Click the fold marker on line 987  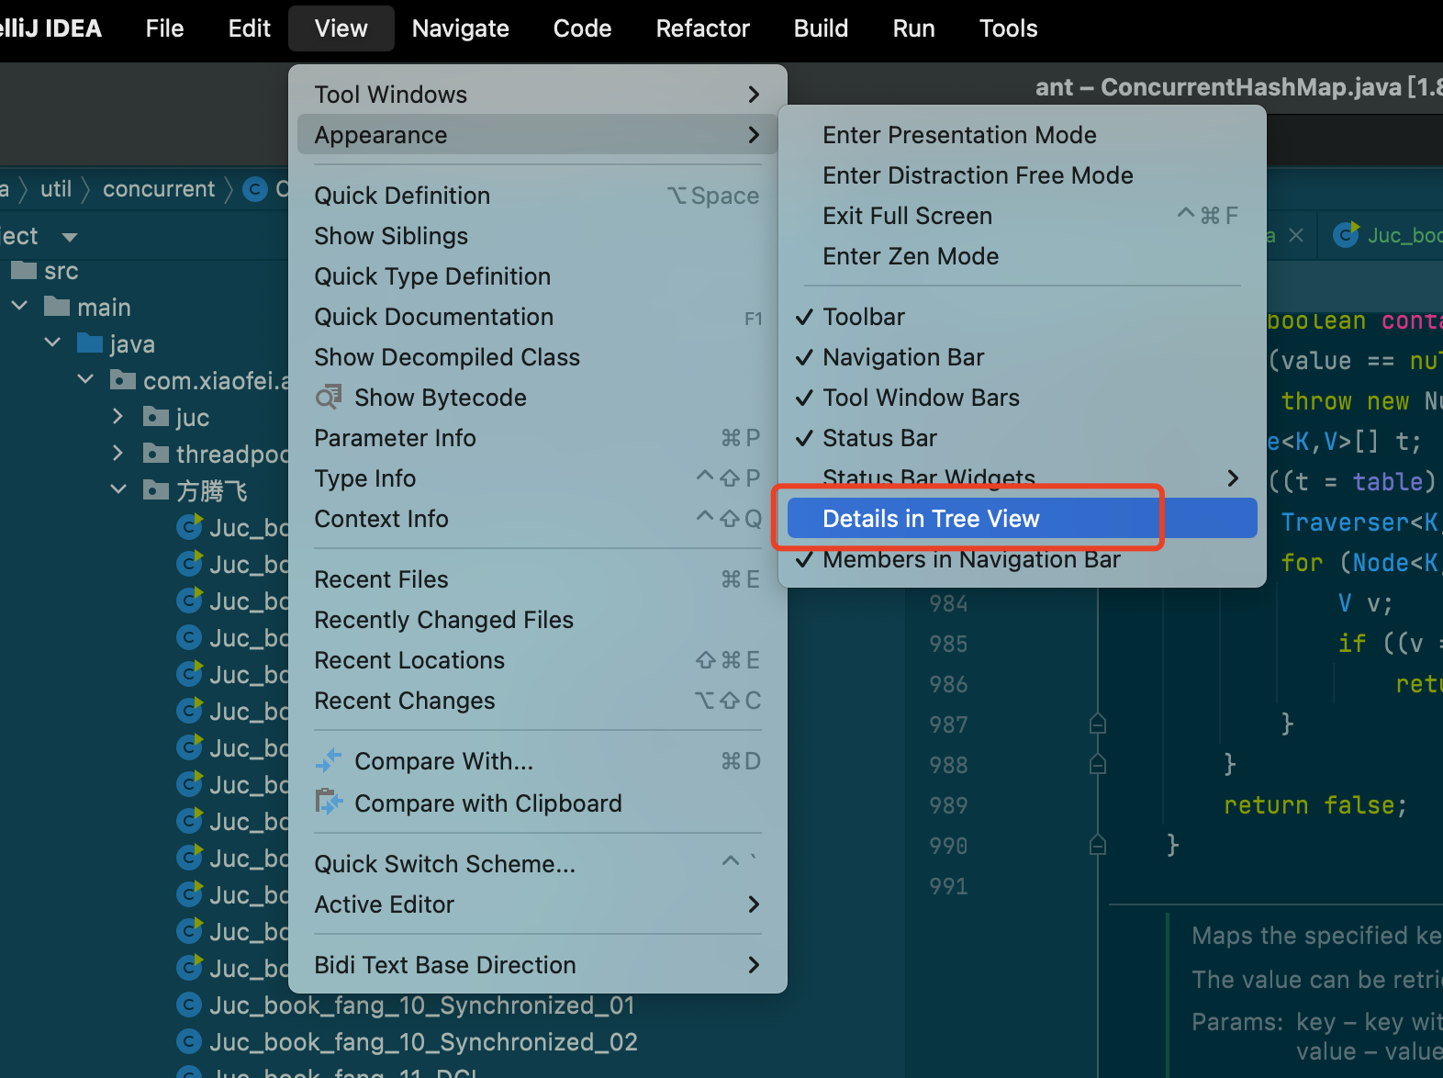tap(1097, 724)
